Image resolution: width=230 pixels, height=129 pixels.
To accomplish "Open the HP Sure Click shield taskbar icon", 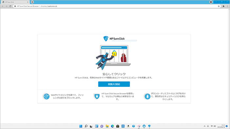I will coord(149,126).
